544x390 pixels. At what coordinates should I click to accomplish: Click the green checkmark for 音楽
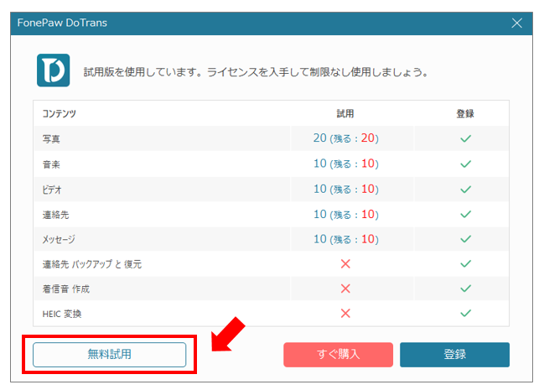coord(465,164)
